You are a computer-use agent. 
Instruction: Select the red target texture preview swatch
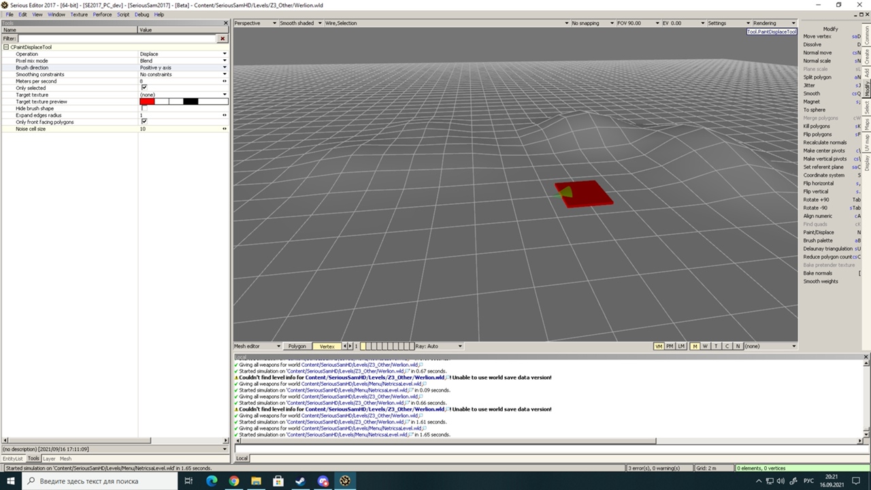coord(147,101)
